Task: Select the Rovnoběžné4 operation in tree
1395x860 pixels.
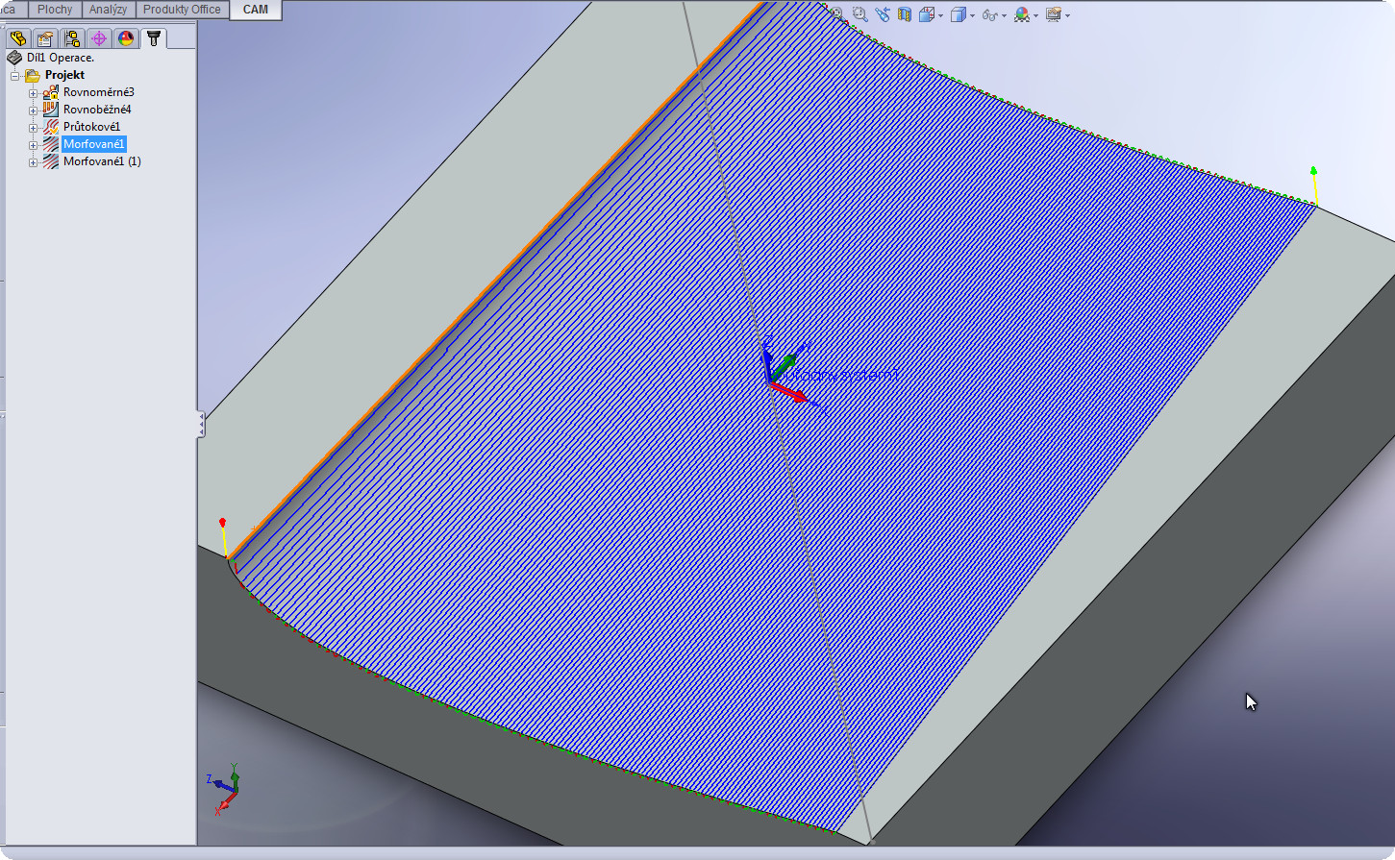Action: [96, 110]
